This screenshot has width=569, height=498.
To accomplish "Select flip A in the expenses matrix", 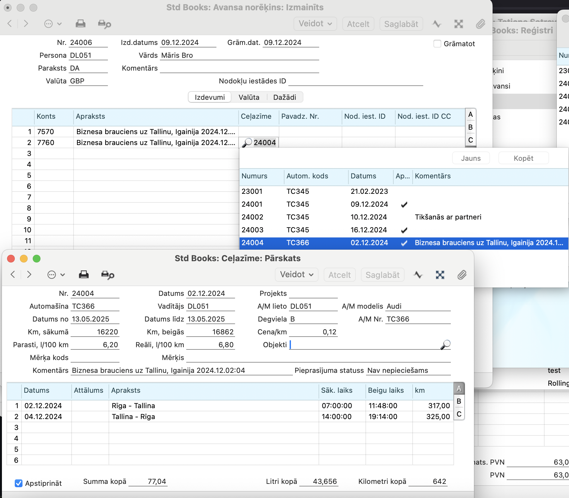I will (470, 115).
